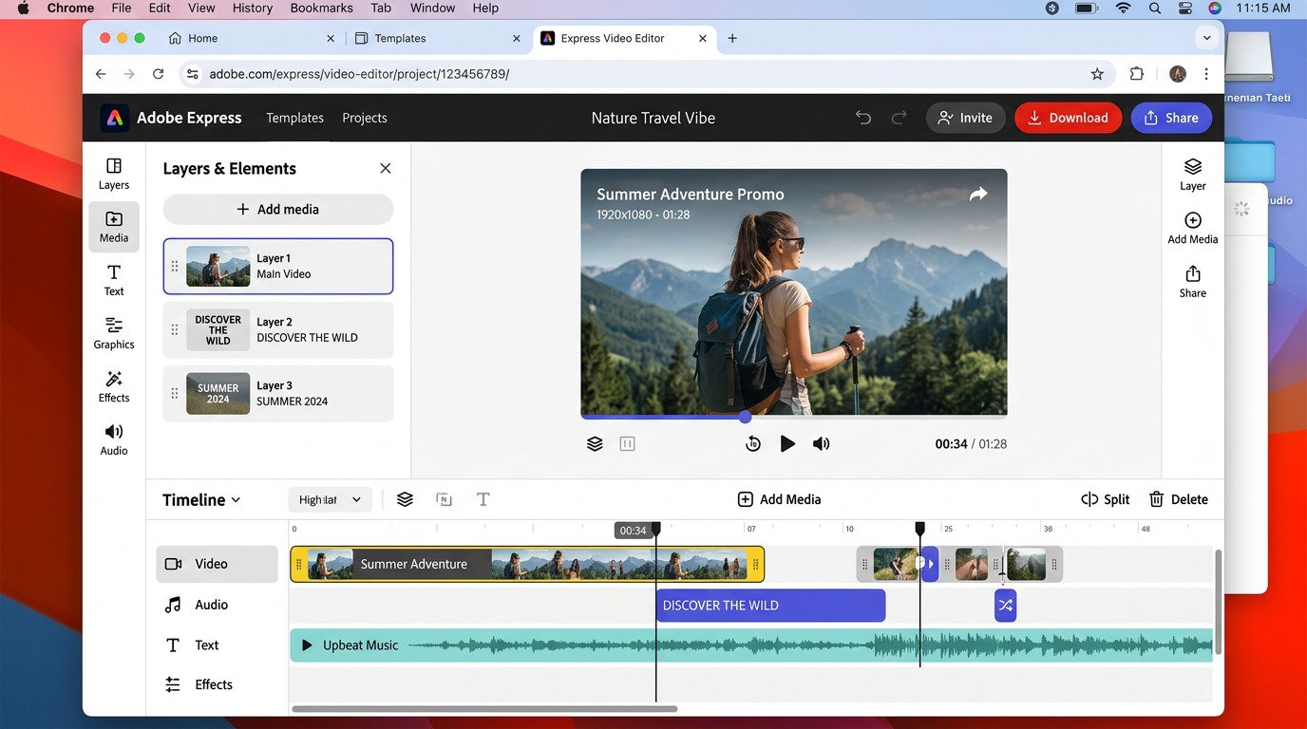
Task: Select the Video track label
Action: 218,564
